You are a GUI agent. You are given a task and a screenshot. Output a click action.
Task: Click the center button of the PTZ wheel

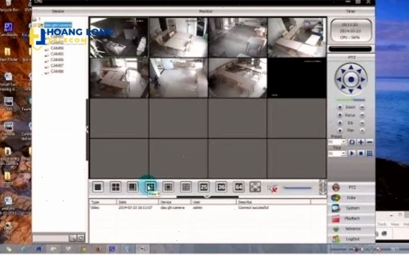point(351,80)
